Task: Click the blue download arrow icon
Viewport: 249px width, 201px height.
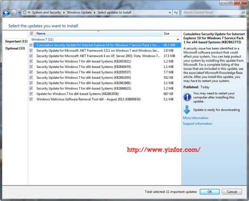Action: pos(187,110)
